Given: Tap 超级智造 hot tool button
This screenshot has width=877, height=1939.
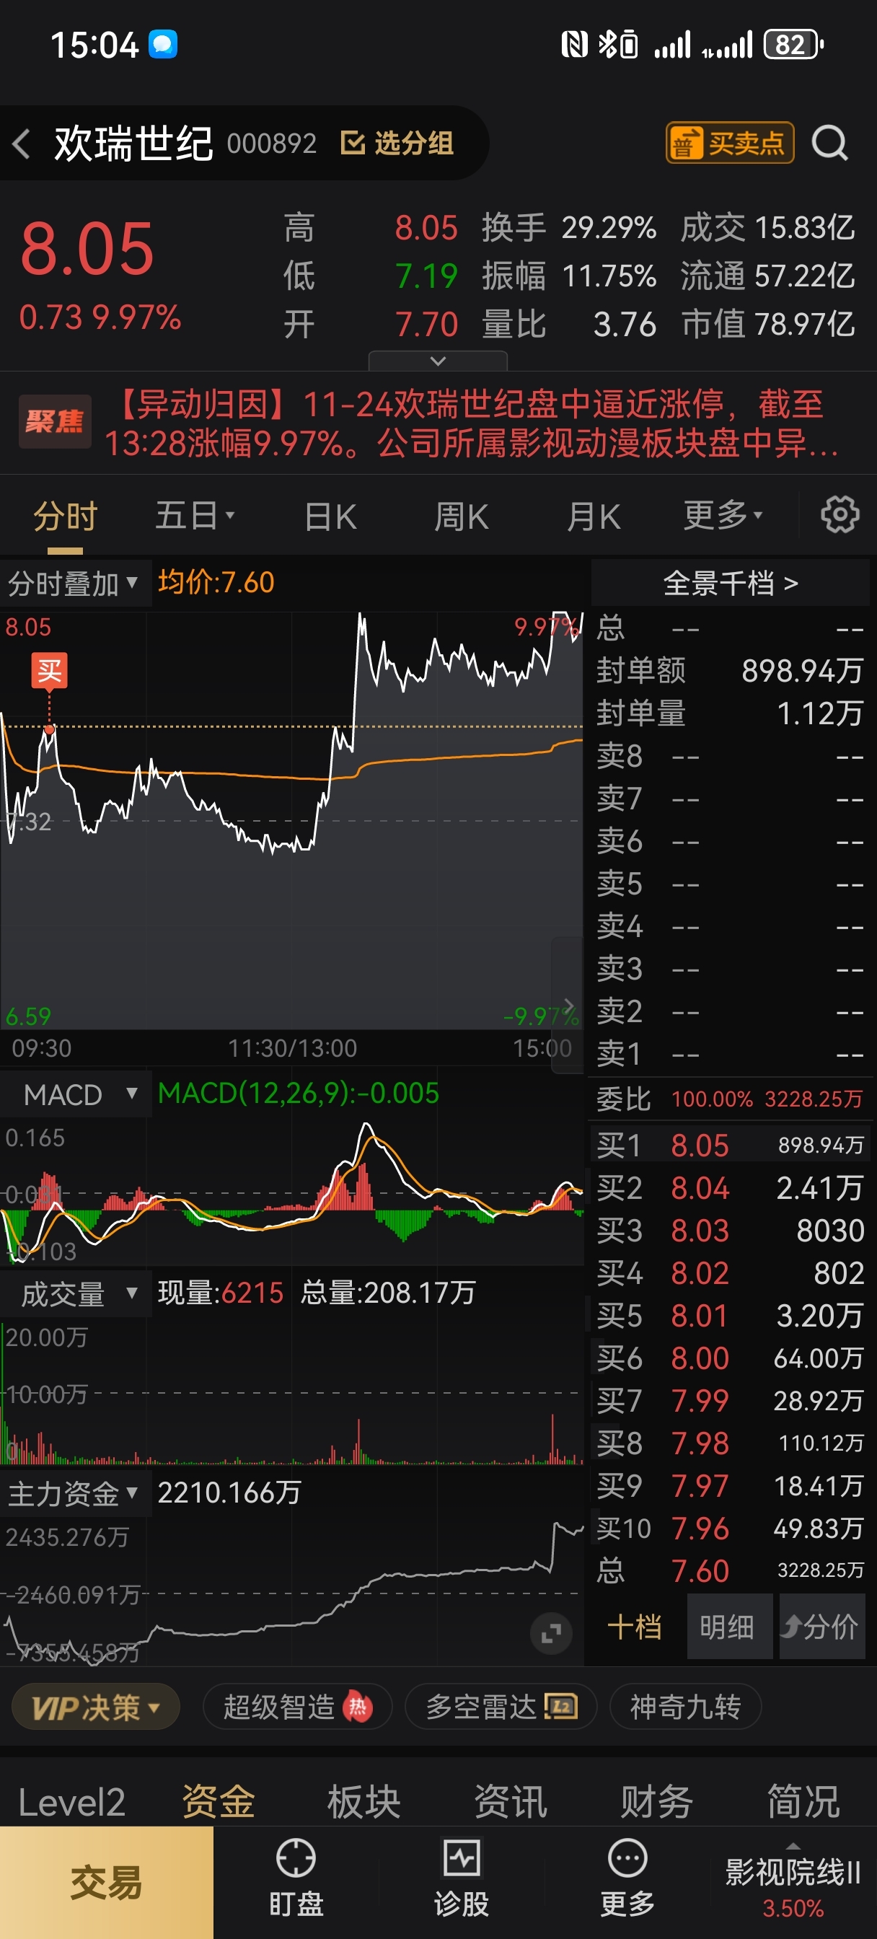Looking at the screenshot, I should pos(297,1707).
